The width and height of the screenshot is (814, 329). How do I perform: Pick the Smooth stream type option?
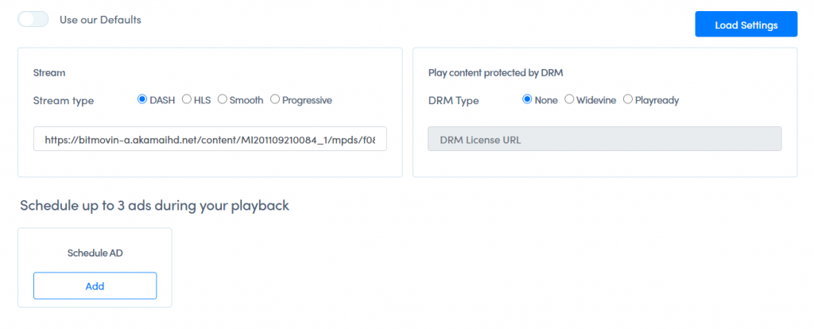pos(223,100)
